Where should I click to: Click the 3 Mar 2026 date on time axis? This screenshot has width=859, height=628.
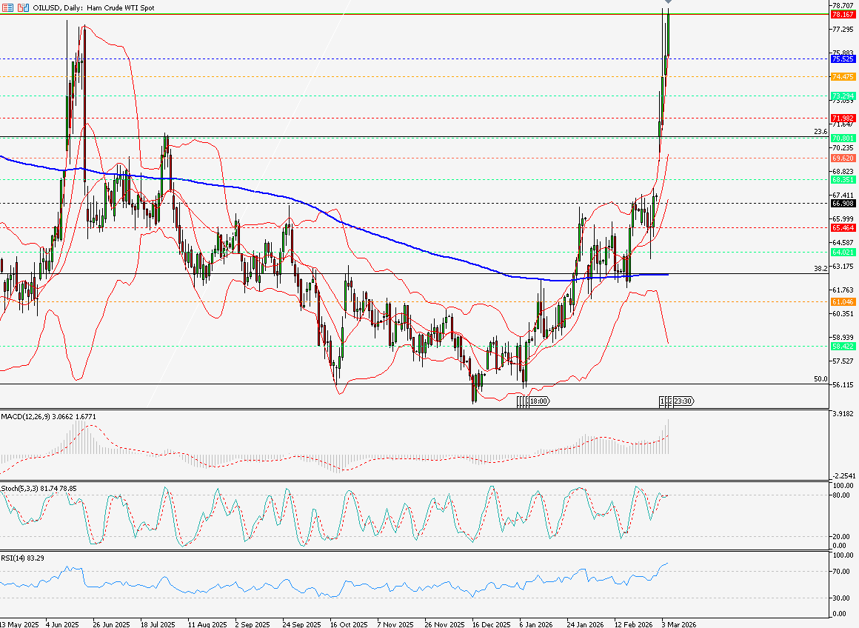pyautogui.click(x=678, y=623)
